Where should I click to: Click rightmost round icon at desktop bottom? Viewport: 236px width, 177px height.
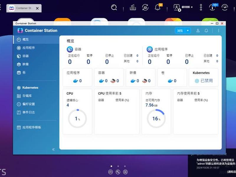pos(125,172)
